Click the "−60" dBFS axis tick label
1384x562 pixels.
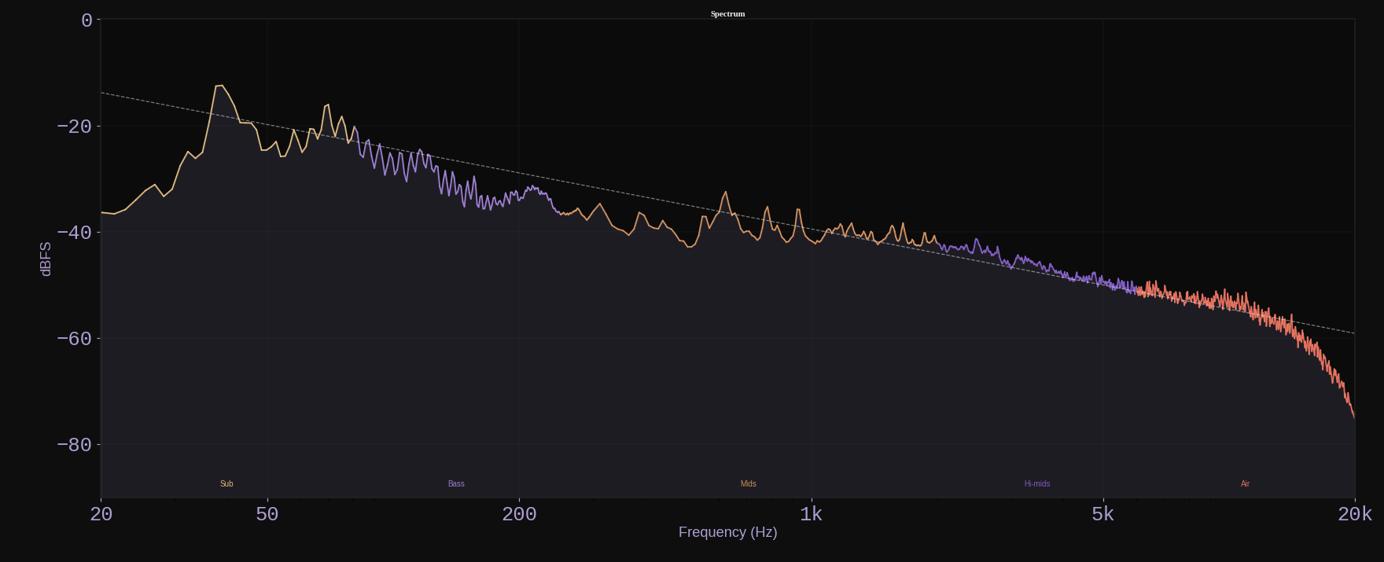(x=74, y=339)
